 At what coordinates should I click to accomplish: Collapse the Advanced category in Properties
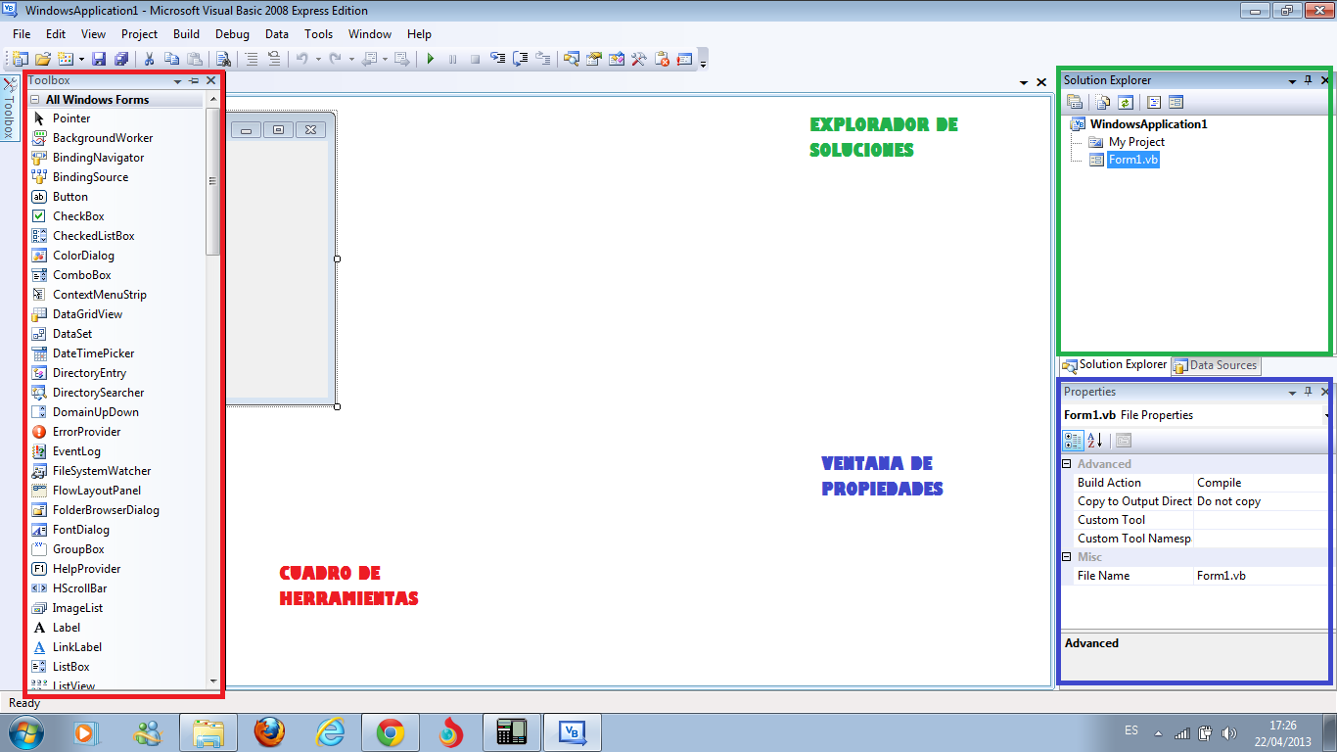pos(1066,463)
